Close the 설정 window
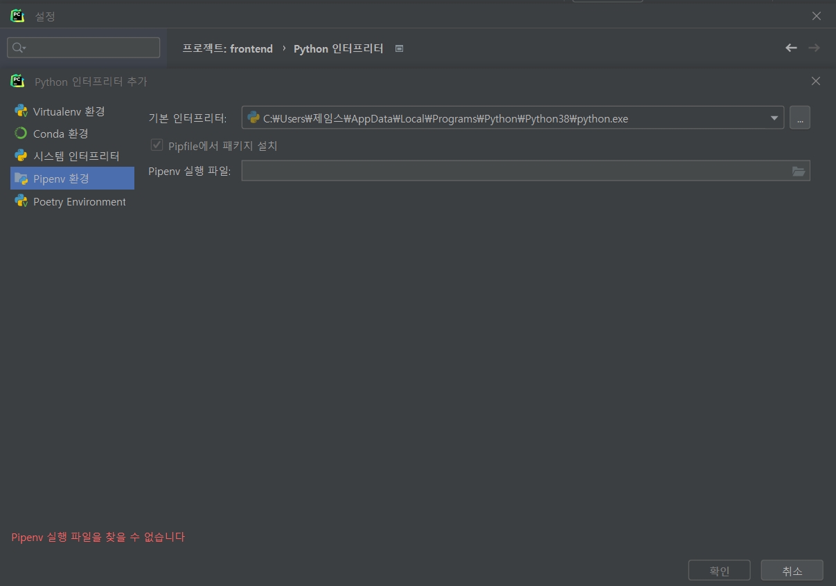 pyautogui.click(x=817, y=16)
